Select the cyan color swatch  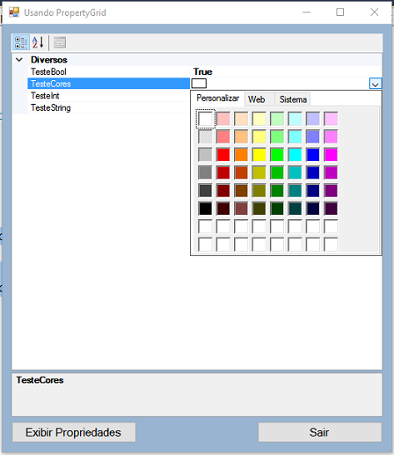pos(295,155)
